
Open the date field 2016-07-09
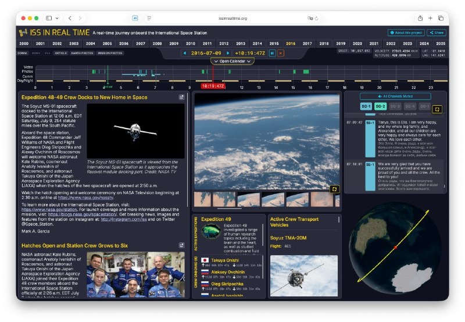click(x=206, y=53)
